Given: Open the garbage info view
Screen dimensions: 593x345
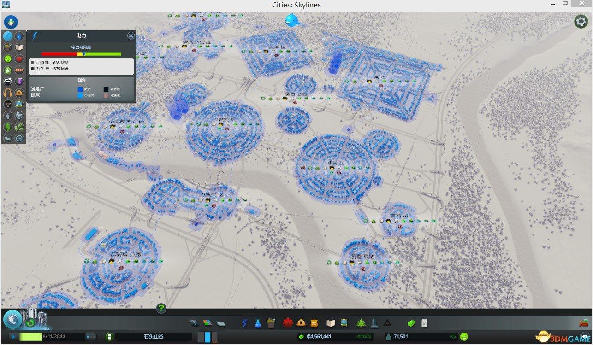Looking at the screenshot, I should coord(8,47).
